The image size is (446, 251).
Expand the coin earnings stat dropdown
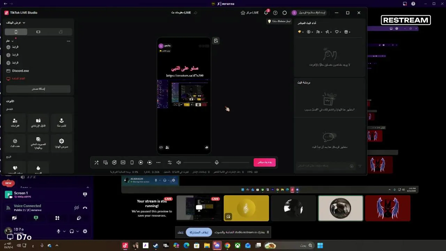310,32
